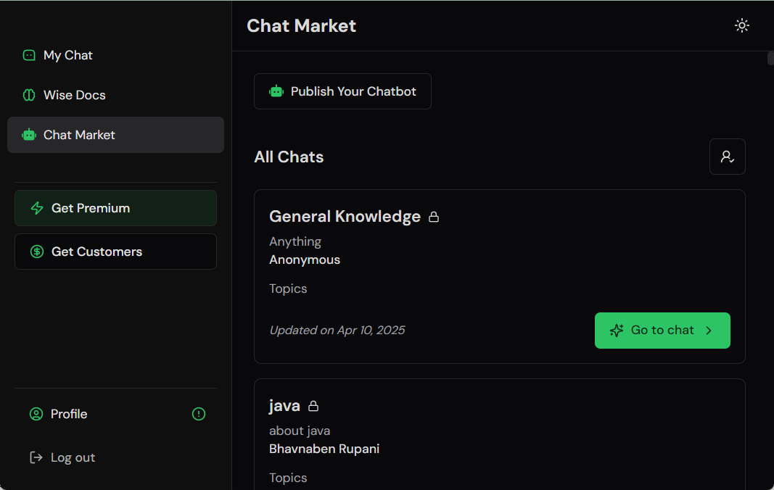Click Go to chat for General Knowledge
The height and width of the screenshot is (490, 774).
[662, 331]
